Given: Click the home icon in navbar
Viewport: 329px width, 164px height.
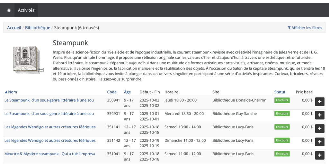Looking at the screenshot, I should [9, 10].
